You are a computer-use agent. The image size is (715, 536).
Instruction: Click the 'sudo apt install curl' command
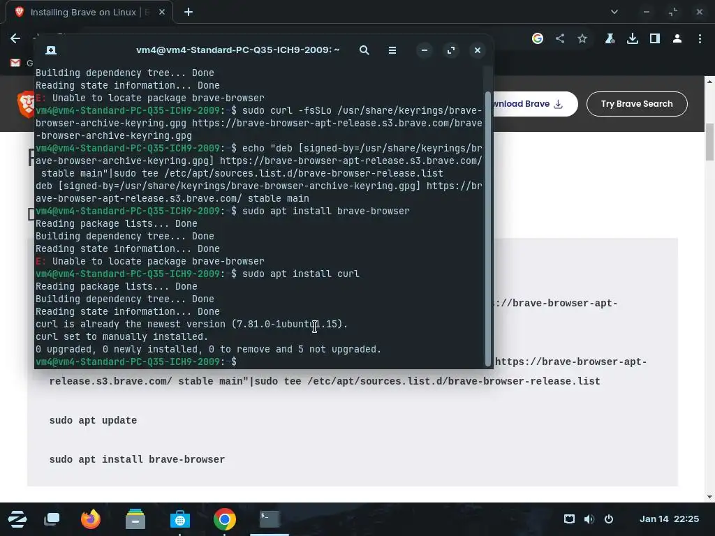pyautogui.click(x=300, y=274)
